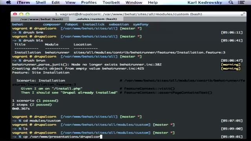Viewport: 251px width, 141px height.
Task: Click 'Feature: Site Installation' line
Action: click(x=41, y=72)
